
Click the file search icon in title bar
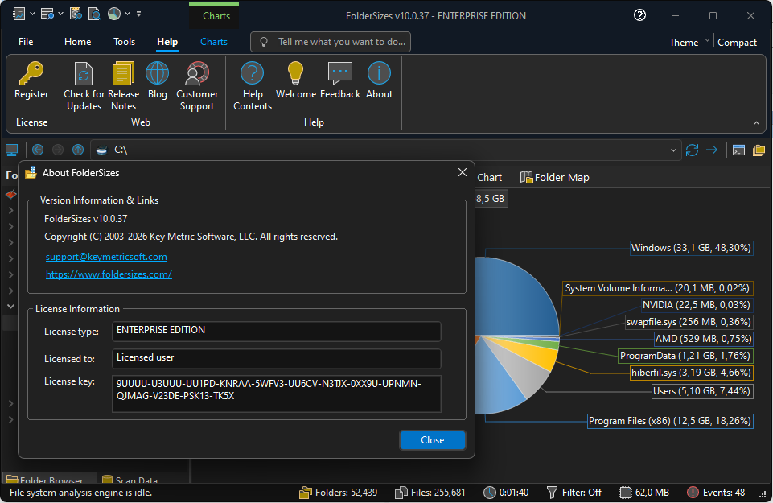coord(94,14)
